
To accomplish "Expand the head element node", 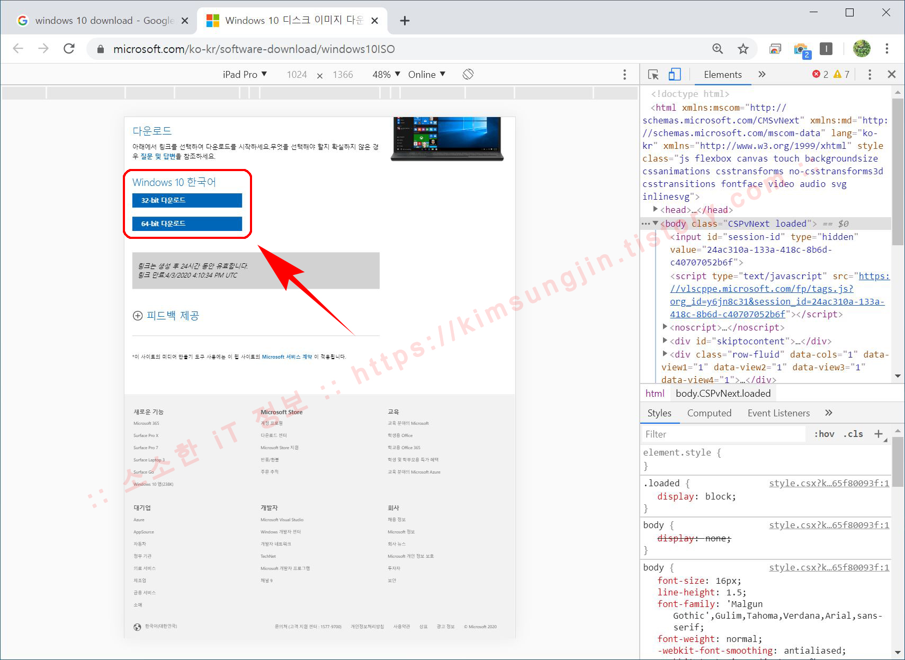I will tap(656, 209).
